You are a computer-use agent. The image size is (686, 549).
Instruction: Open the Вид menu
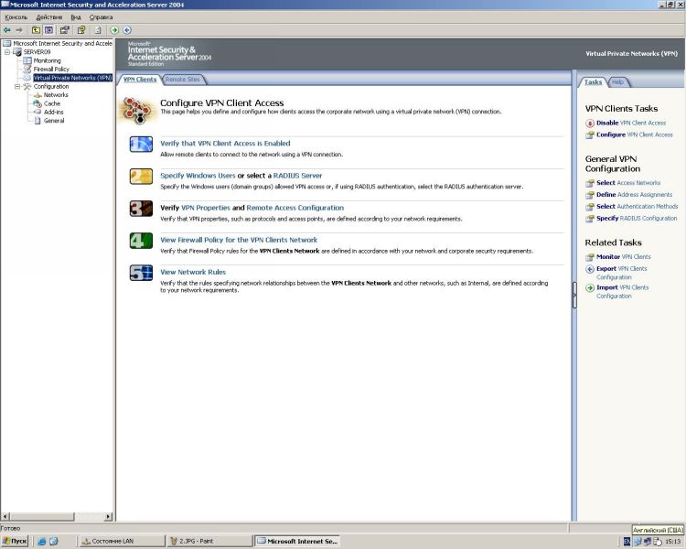pos(76,17)
